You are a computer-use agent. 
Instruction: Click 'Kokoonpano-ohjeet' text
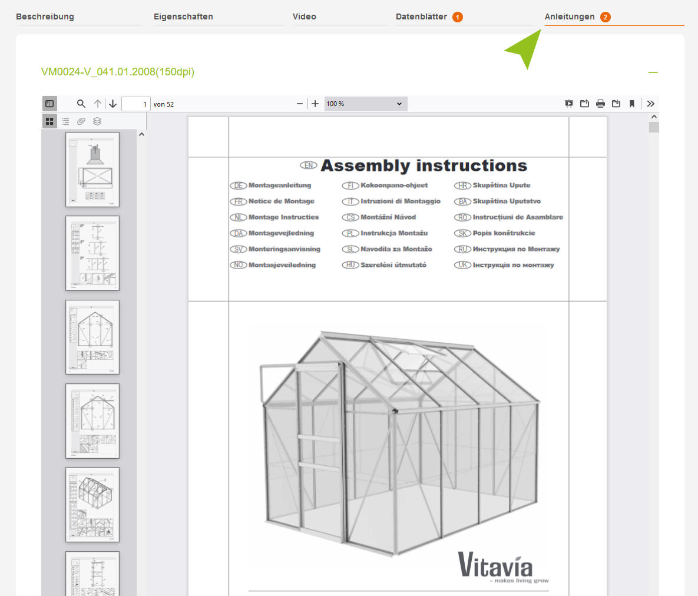[394, 185]
